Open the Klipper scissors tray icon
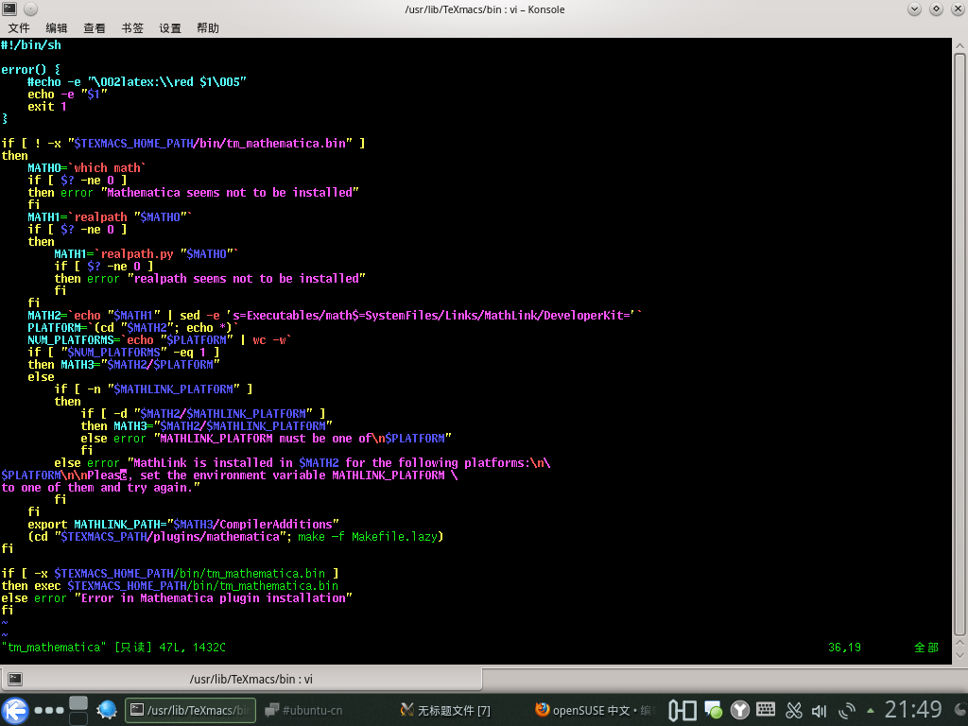This screenshot has height=726, width=968. click(794, 711)
